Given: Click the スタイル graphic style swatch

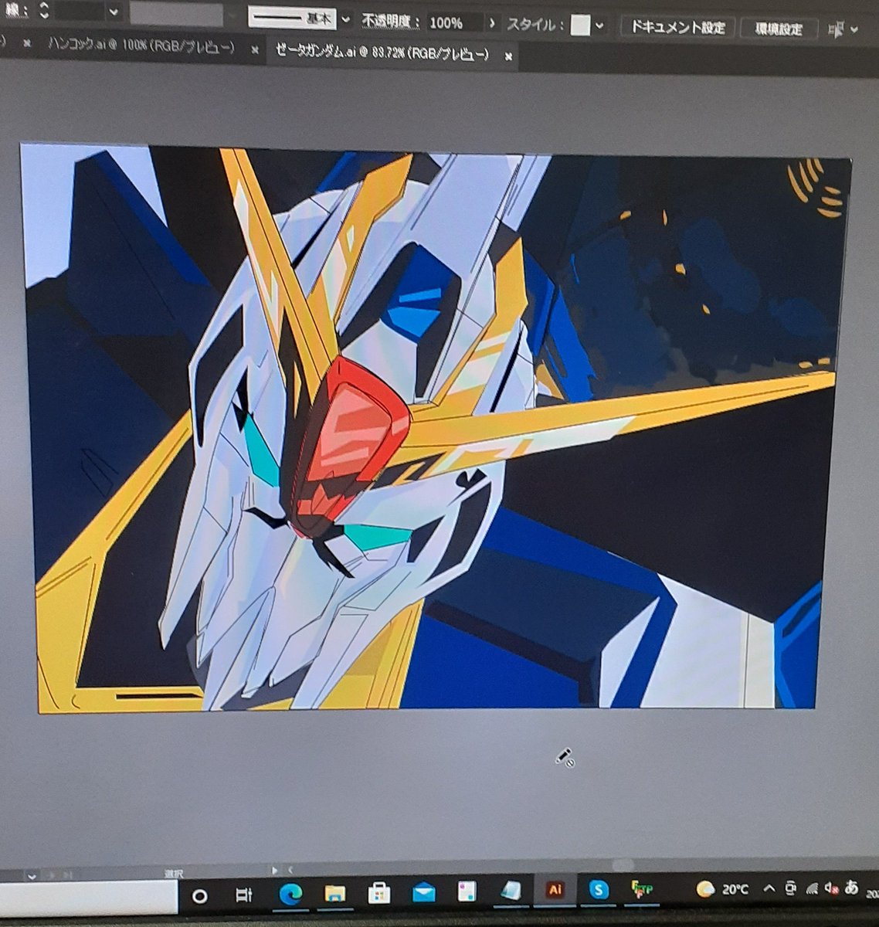Looking at the screenshot, I should [x=580, y=25].
